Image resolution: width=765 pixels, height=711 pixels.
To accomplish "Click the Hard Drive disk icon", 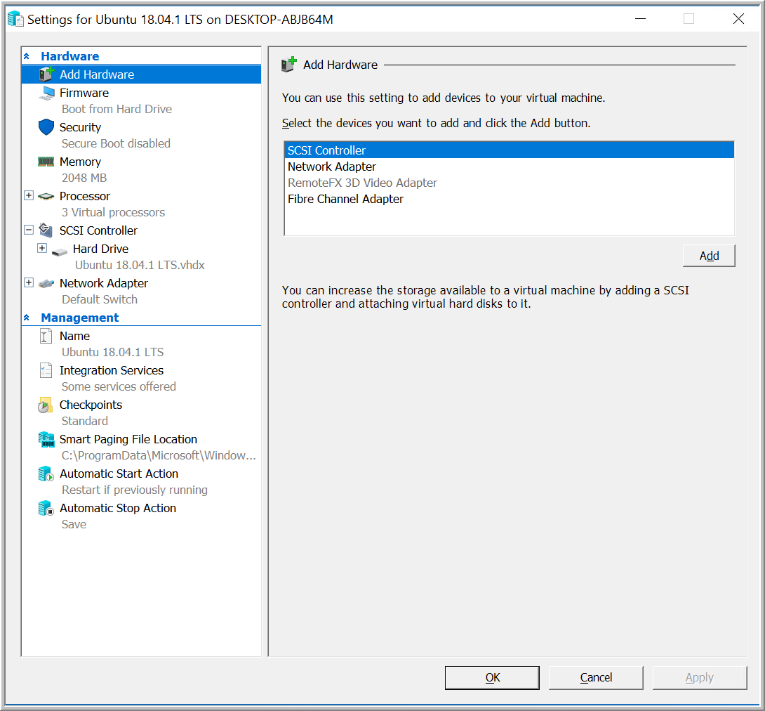I will pyautogui.click(x=60, y=252).
